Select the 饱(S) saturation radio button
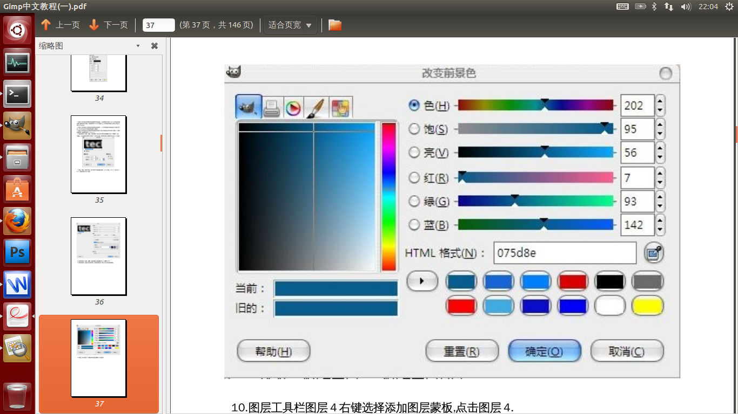 tap(414, 129)
